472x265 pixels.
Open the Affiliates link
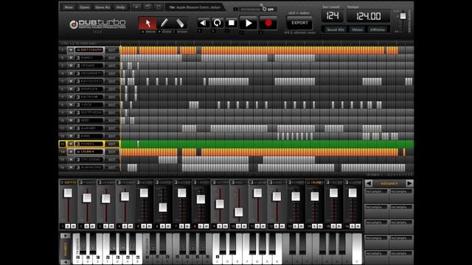(x=377, y=29)
